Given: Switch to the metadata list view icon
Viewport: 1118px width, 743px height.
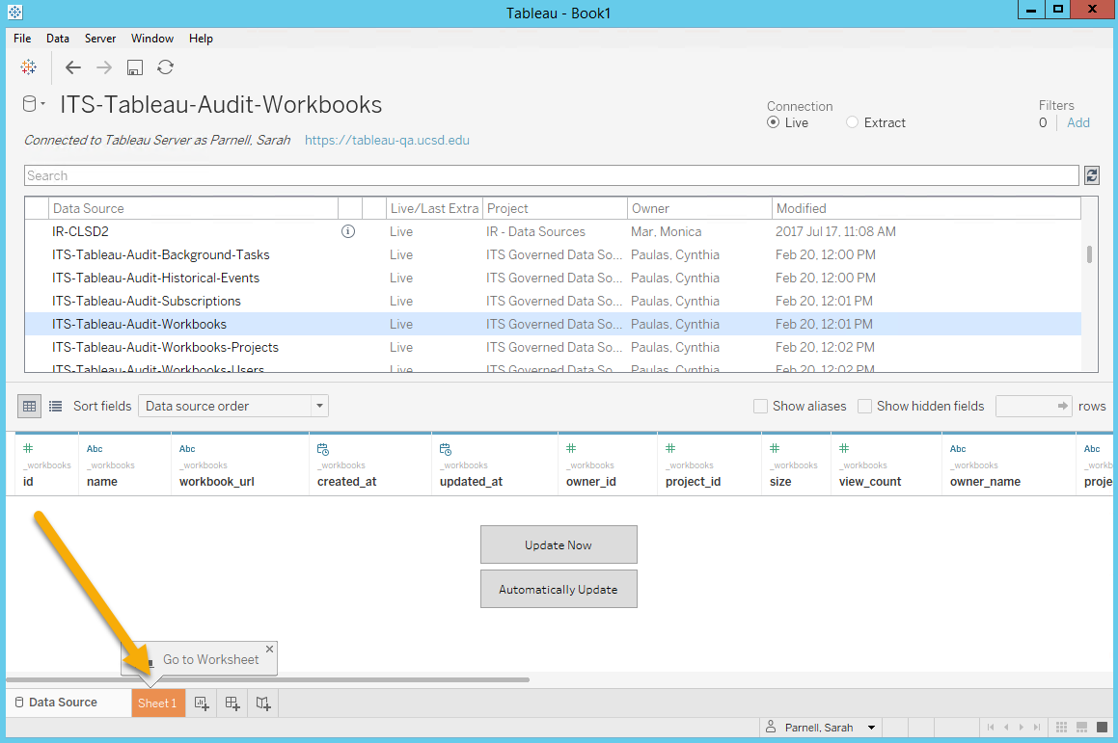Looking at the screenshot, I should 56,406.
